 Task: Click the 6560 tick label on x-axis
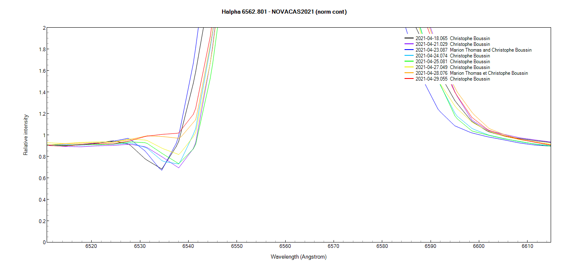tap(285, 246)
